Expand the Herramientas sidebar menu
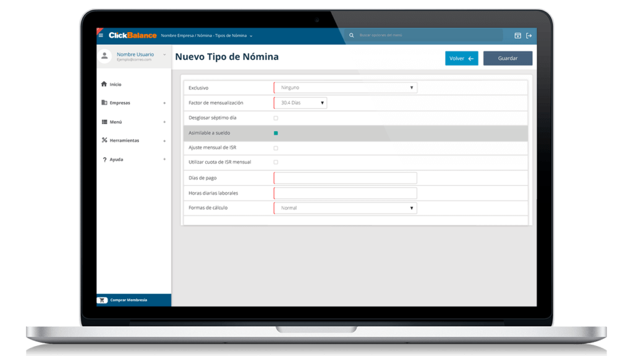Screen dimensions: 633x356 coord(133,141)
